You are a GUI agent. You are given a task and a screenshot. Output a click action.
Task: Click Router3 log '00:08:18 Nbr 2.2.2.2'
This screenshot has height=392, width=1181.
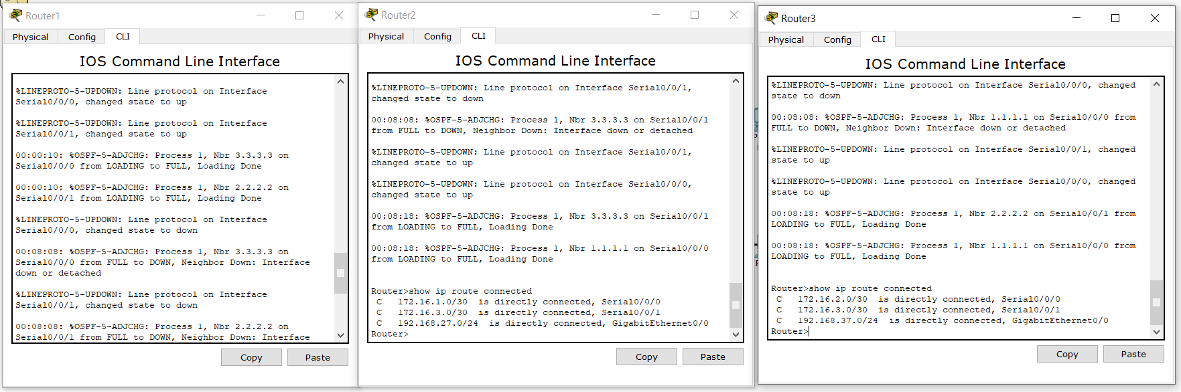pos(953,219)
